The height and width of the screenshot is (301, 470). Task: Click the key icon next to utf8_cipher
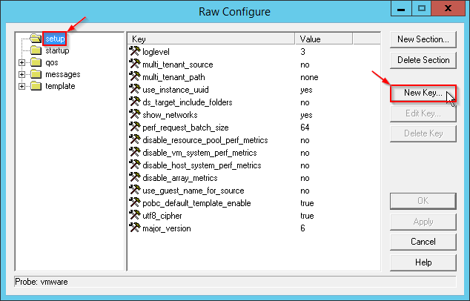[134, 216]
